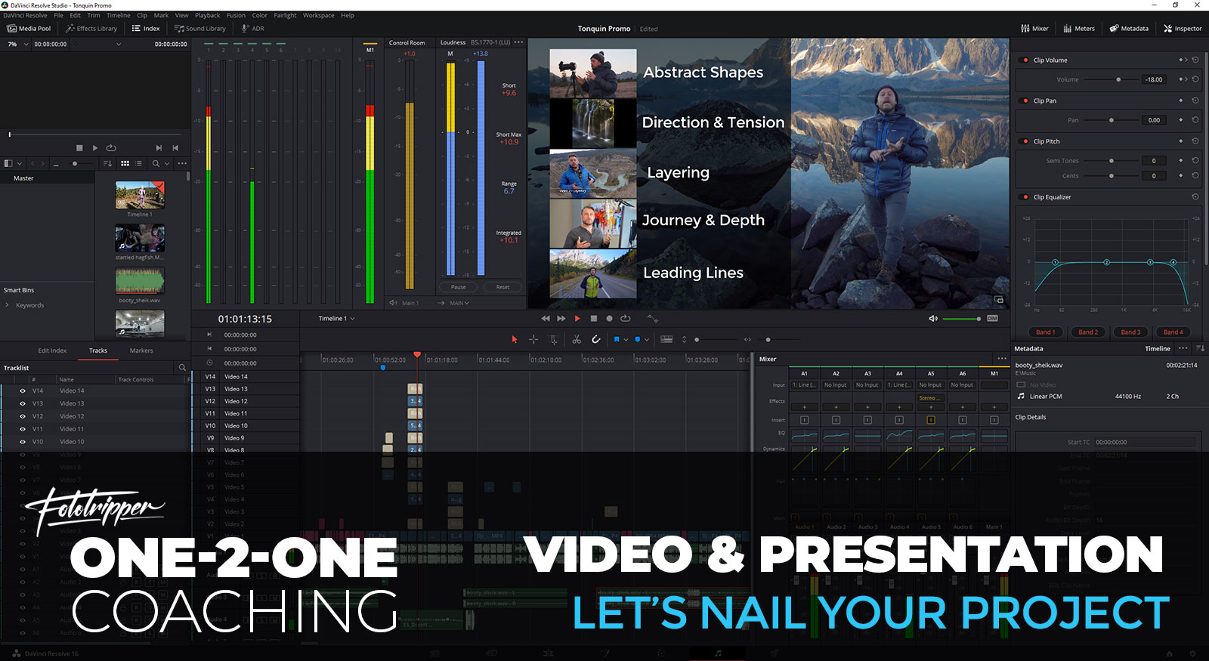
Task: Expand the Keywords smart bin
Action: click(8, 305)
